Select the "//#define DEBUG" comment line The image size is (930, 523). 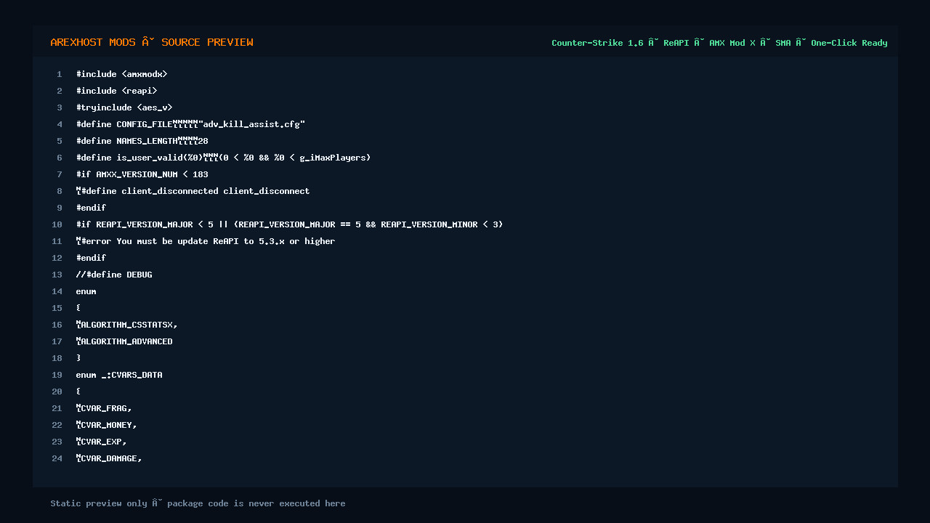click(x=114, y=275)
